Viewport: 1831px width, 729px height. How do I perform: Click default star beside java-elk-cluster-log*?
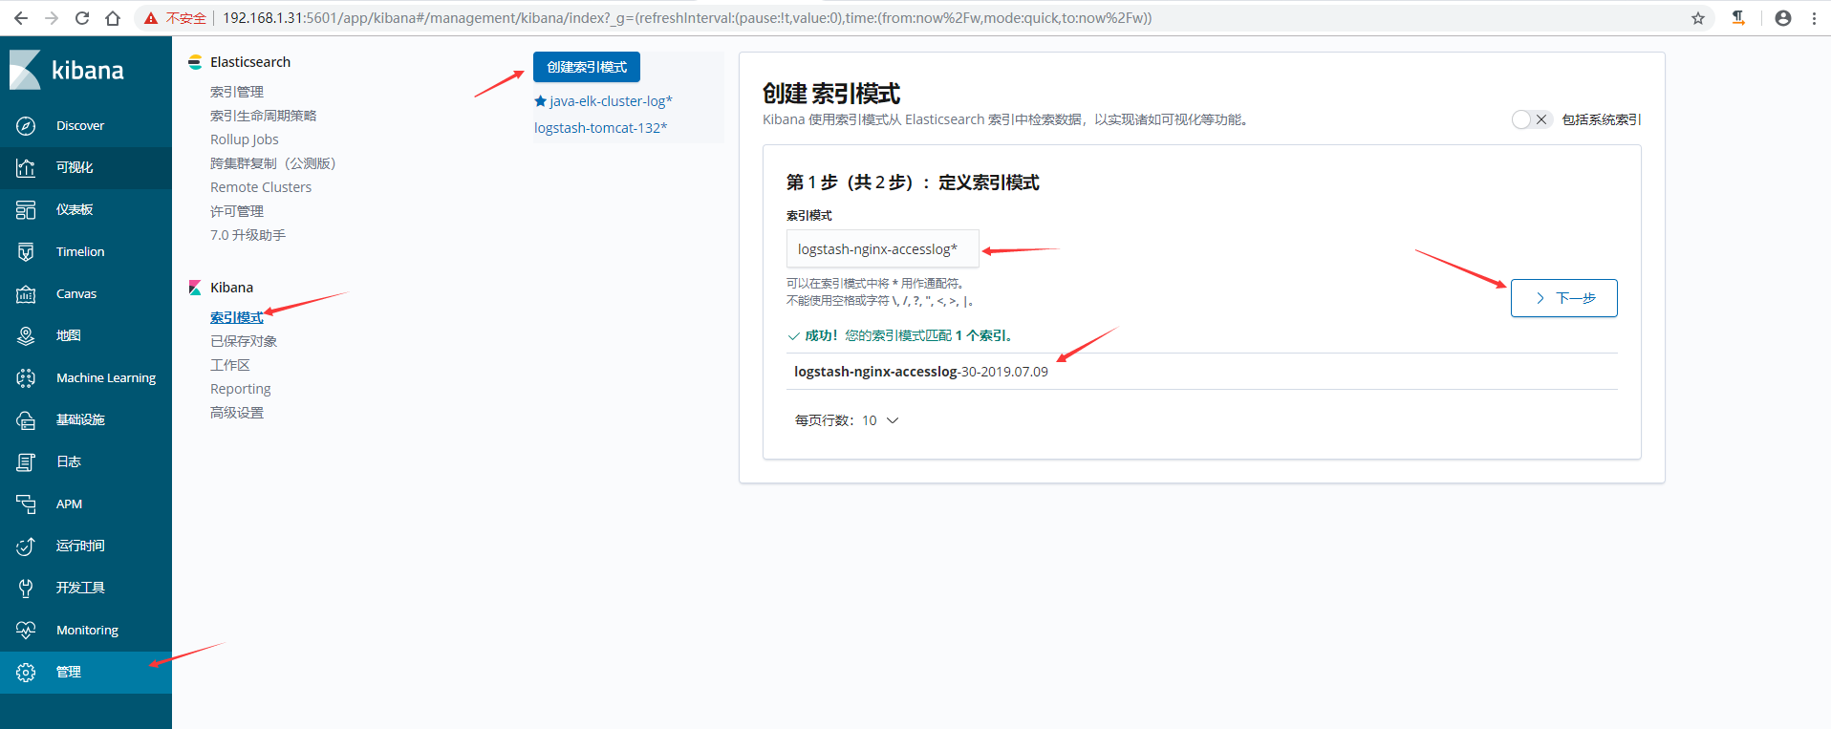[540, 101]
